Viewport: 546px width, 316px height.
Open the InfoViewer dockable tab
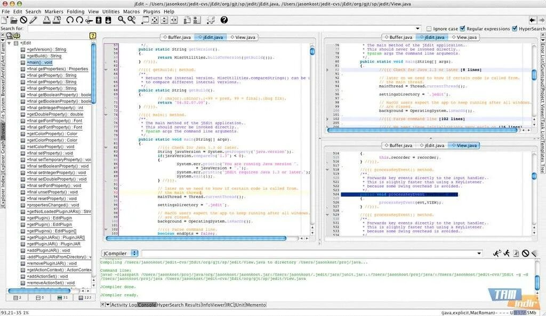[213, 305]
